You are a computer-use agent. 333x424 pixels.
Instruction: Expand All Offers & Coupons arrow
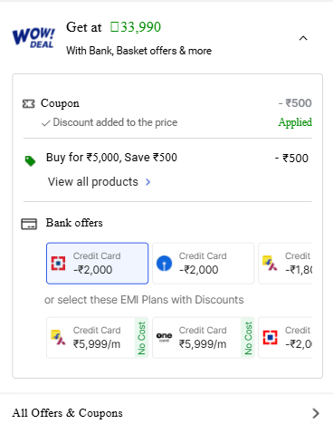(x=316, y=413)
